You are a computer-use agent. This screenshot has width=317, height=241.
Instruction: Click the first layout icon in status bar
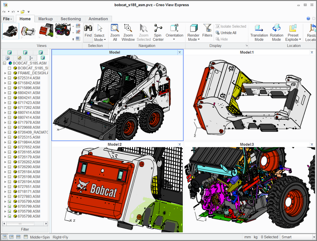[5, 237]
